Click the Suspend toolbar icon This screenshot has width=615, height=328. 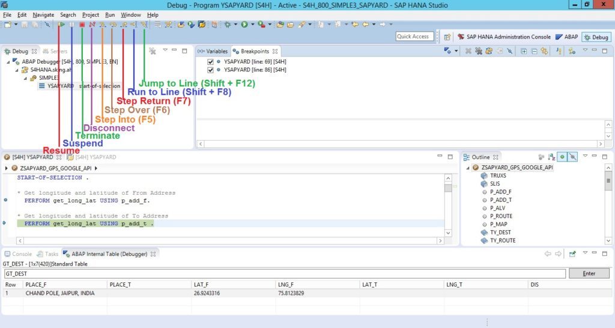[x=72, y=25]
